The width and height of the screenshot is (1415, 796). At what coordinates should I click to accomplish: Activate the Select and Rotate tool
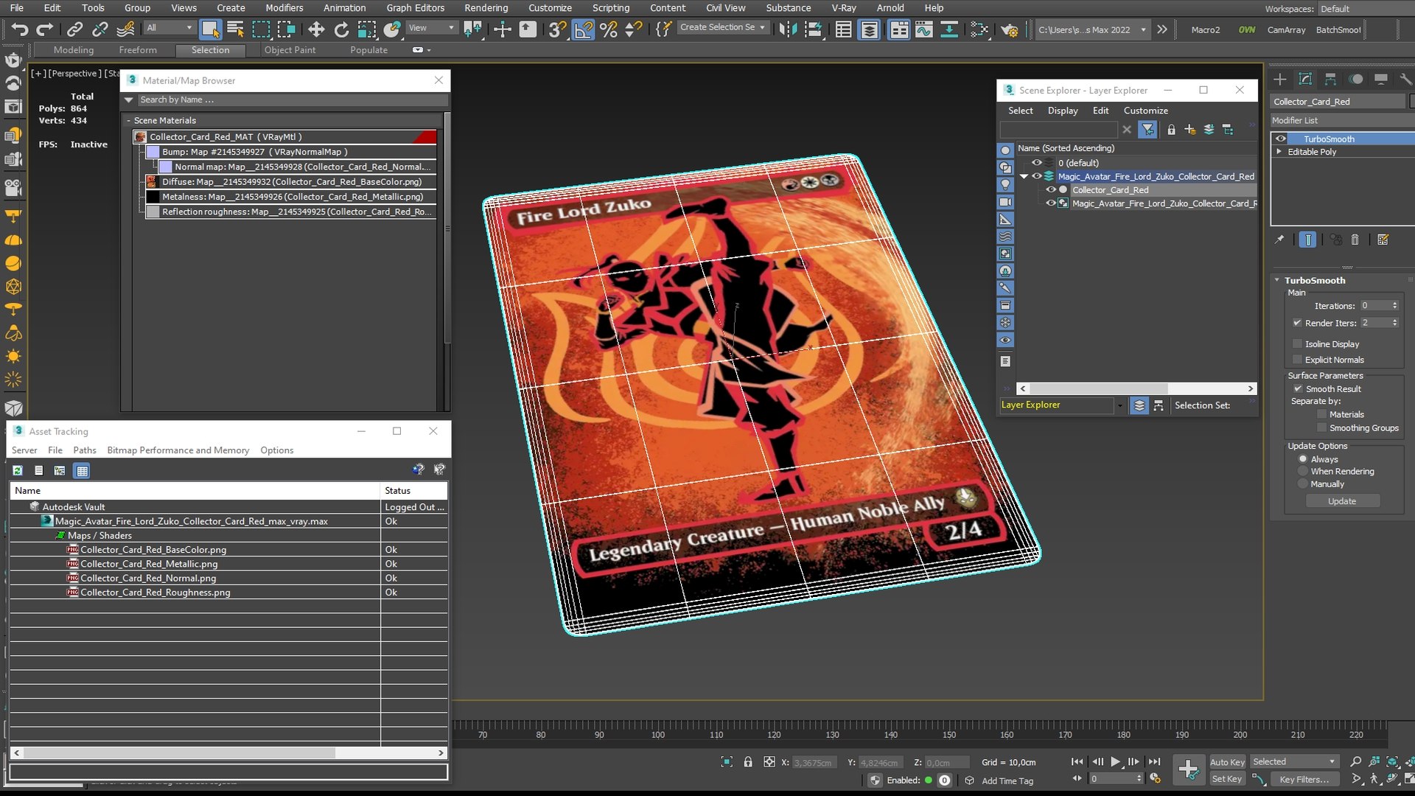point(341,29)
